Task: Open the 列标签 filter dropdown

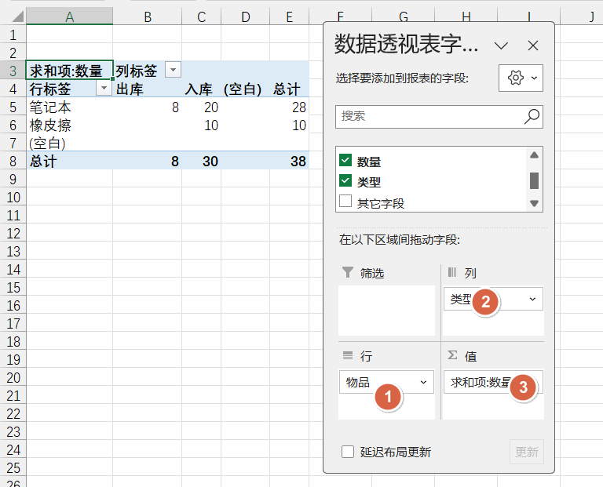Action: pos(173,70)
